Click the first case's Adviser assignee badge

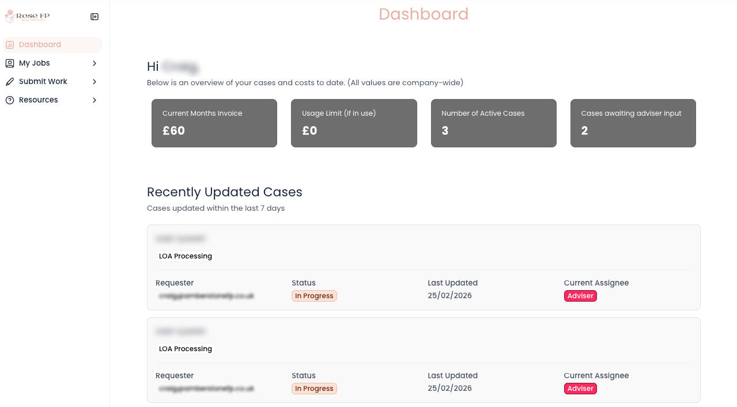(x=580, y=296)
